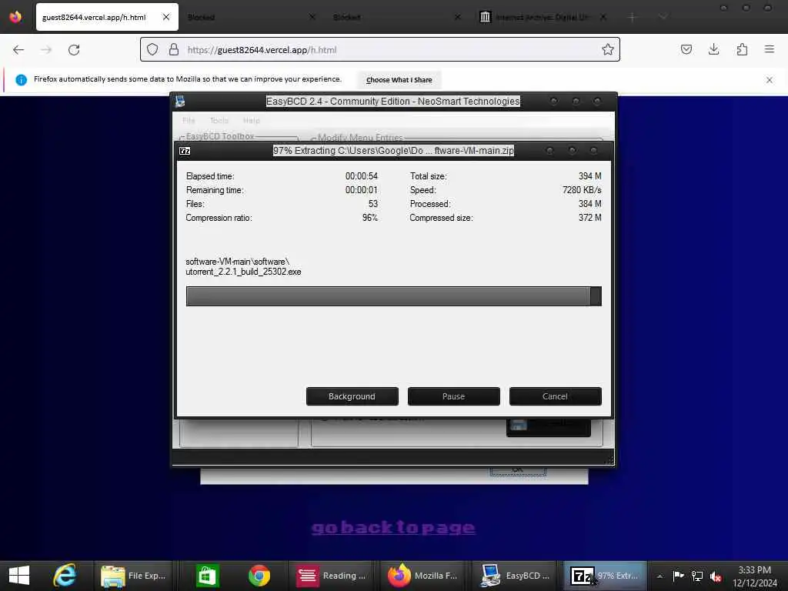Click the Compressed size value 372 M
Screen dimensions: 788x591
(x=590, y=218)
